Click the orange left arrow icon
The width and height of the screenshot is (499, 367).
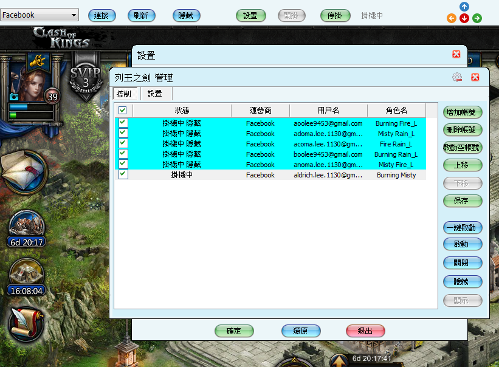pyautogui.click(x=451, y=18)
